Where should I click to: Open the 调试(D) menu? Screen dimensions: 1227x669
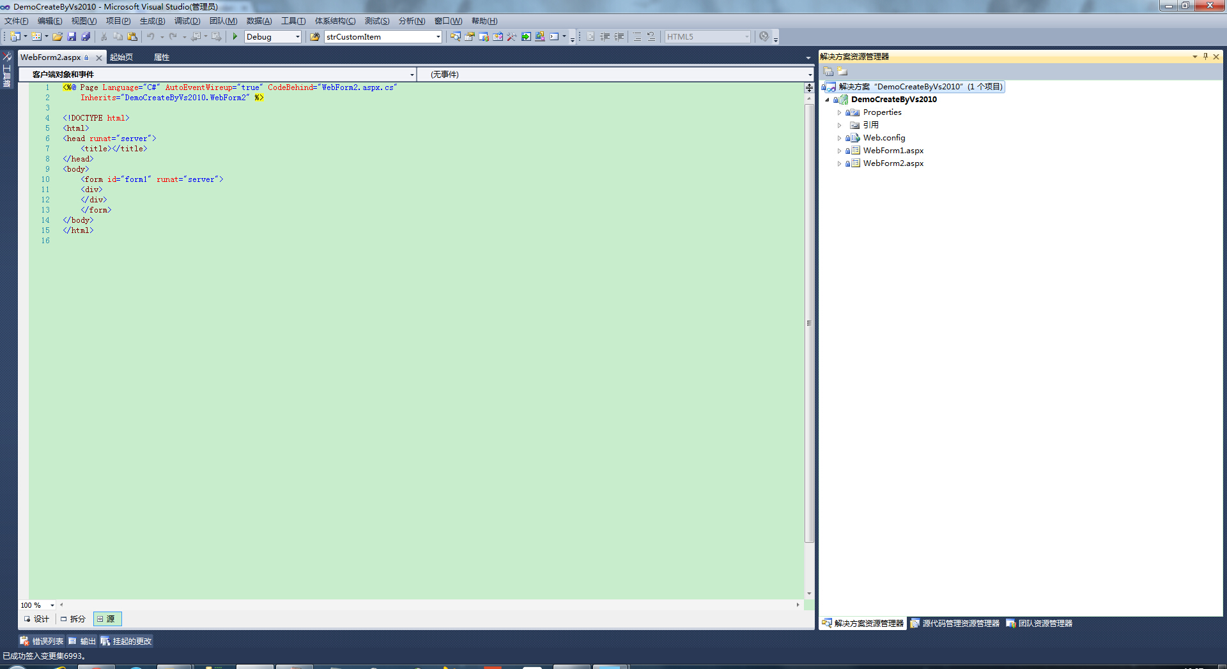[x=187, y=21]
